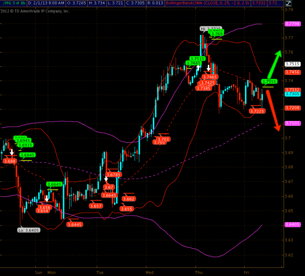Click the white arrow above 3.656 label
Image resolution: width=305 pixels, height=276 pixels.
coord(47,199)
